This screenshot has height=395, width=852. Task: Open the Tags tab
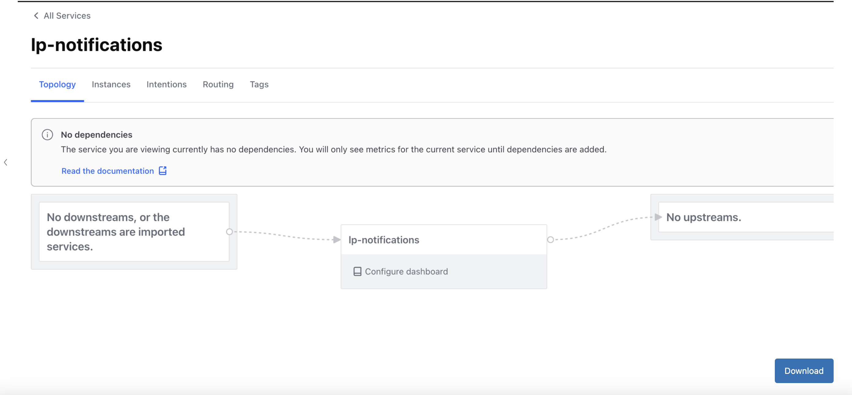pos(259,85)
